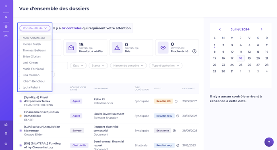This screenshot has height=150, width=277.
Task: Open the Projet d'expansion Terrex dossier
Action: (x=37, y=99)
